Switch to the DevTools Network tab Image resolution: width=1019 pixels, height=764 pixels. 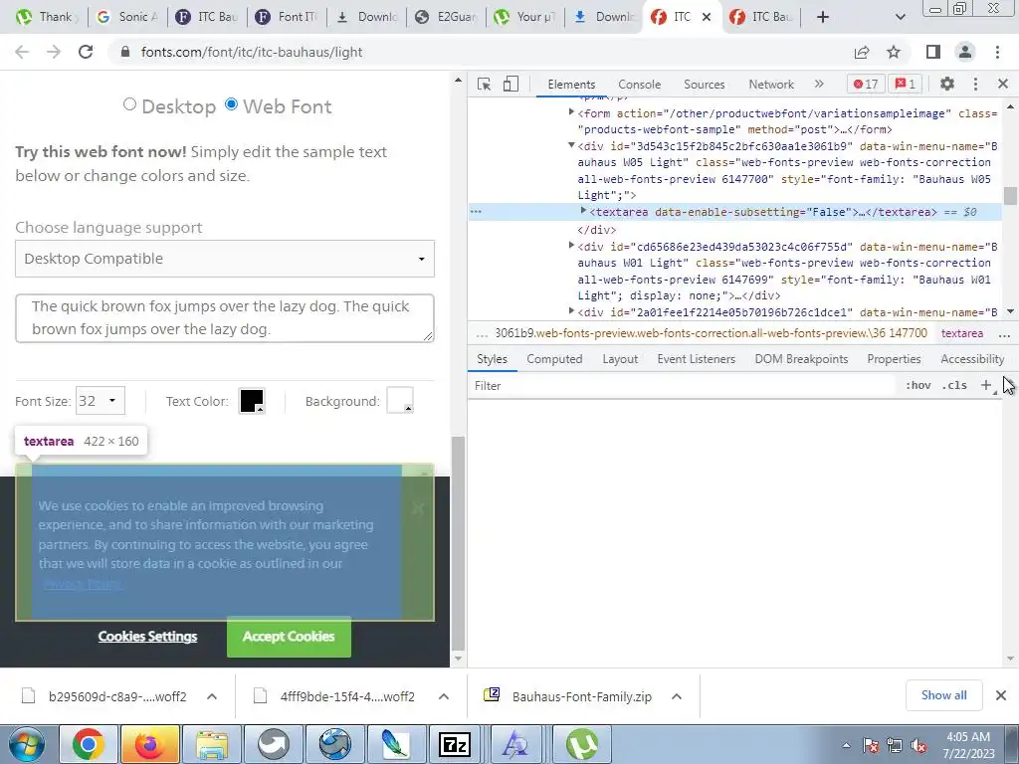[771, 85]
